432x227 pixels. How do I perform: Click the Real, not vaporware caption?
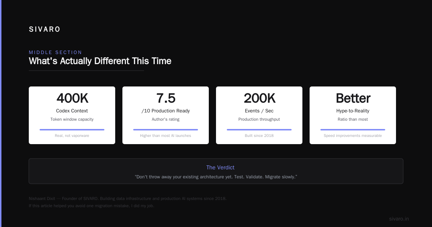72,136
